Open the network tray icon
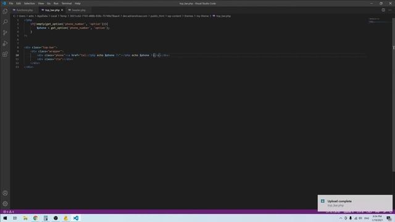 tap(355, 218)
